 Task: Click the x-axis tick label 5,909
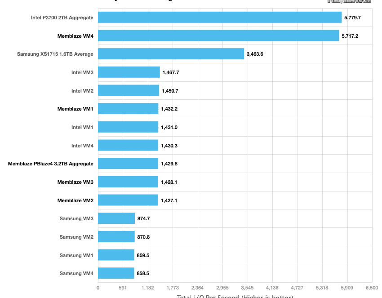tap(347, 288)
